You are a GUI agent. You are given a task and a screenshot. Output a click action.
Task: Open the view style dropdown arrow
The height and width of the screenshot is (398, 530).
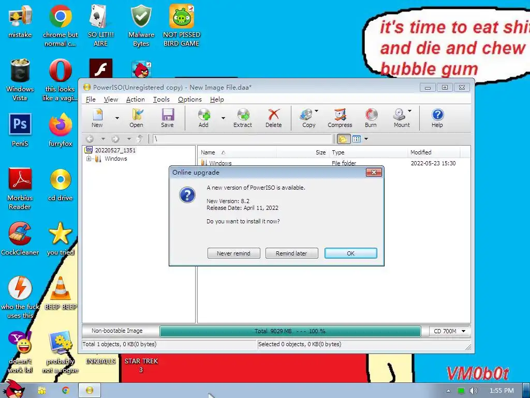point(366,139)
